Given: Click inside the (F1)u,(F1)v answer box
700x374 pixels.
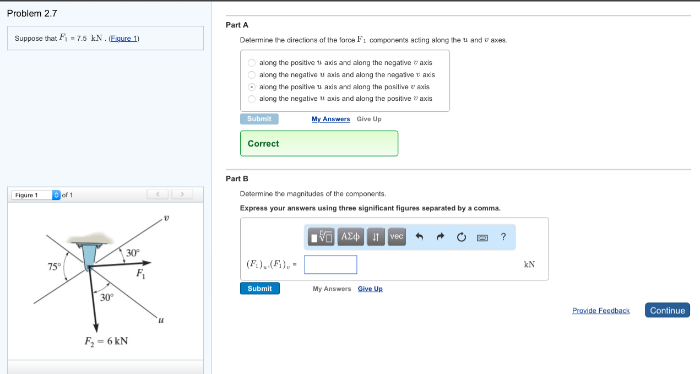Looking at the screenshot, I should point(330,264).
